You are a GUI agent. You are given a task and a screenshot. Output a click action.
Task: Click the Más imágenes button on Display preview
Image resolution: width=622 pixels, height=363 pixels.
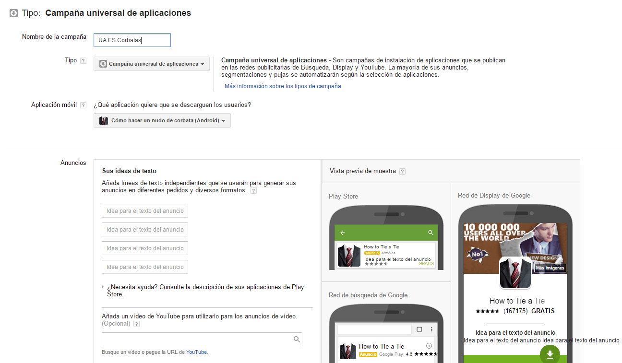pyautogui.click(x=550, y=268)
